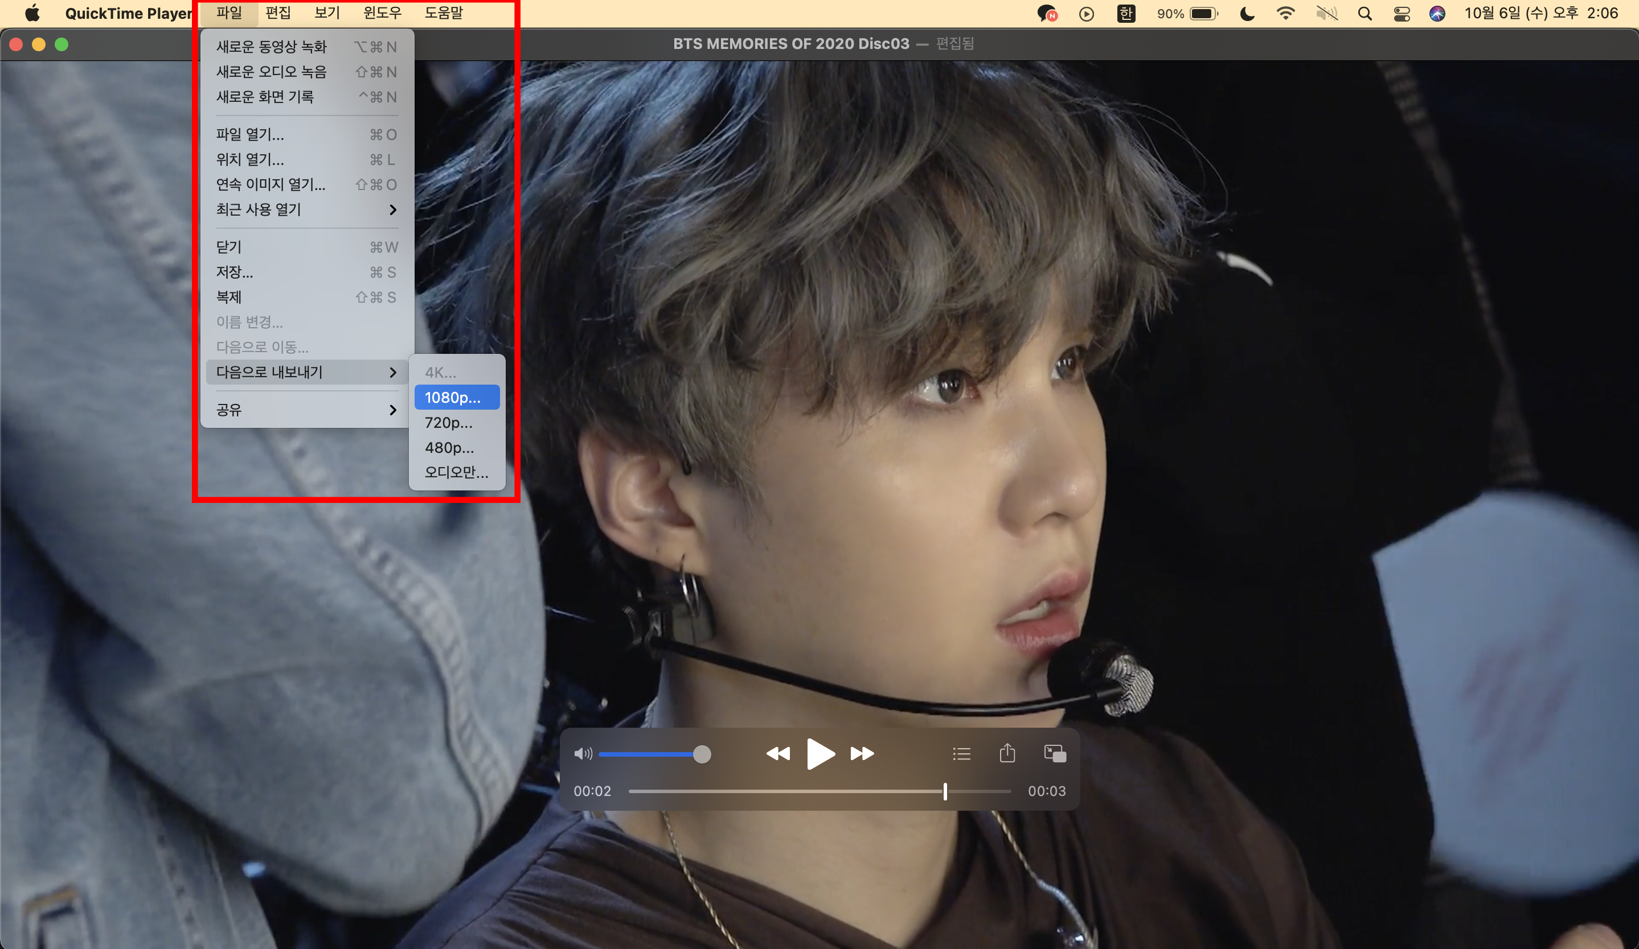Click the notification chat icon in menu bar
This screenshot has height=949, width=1639.
[x=1047, y=14]
